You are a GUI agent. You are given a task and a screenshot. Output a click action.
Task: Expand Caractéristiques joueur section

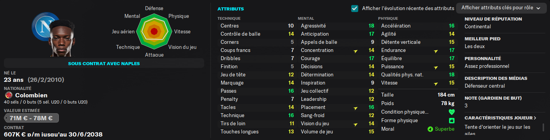point(500,118)
